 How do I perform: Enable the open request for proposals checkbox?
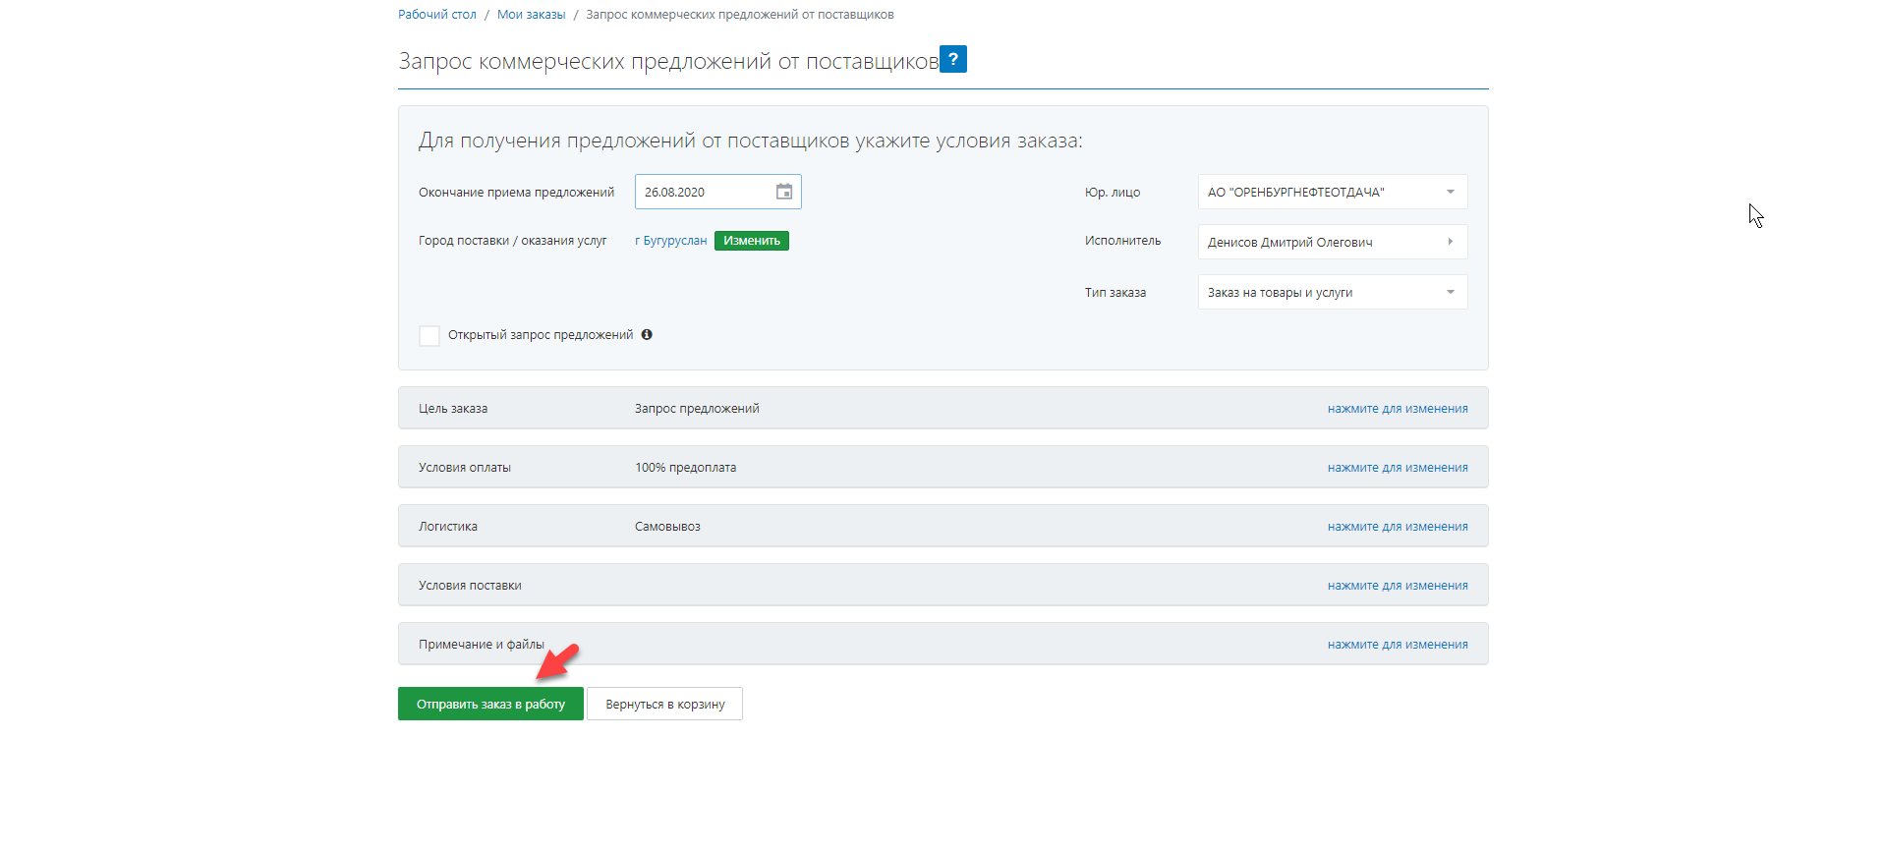pos(429,336)
